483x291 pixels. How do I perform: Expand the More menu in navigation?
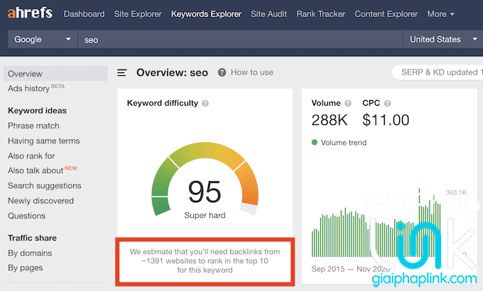(441, 13)
